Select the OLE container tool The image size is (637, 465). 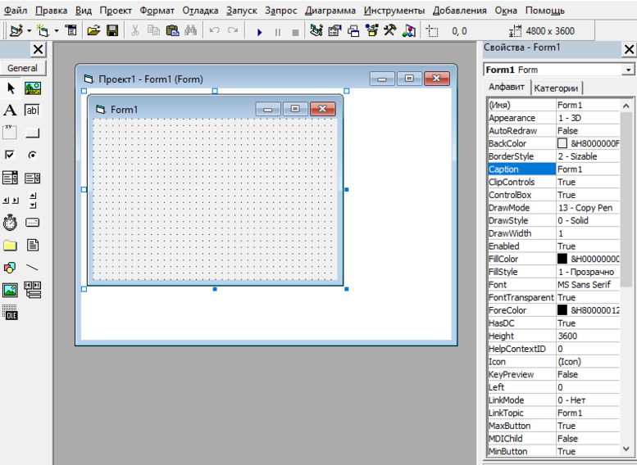click(x=10, y=313)
